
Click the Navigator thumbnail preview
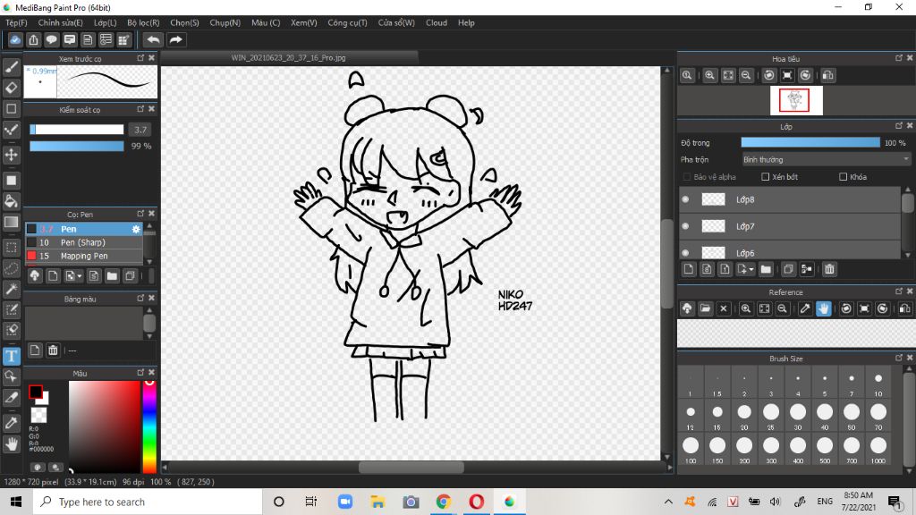796,100
